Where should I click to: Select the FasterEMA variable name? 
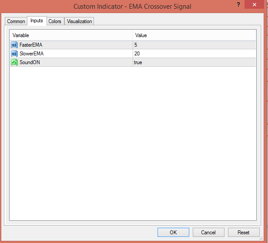[31, 45]
